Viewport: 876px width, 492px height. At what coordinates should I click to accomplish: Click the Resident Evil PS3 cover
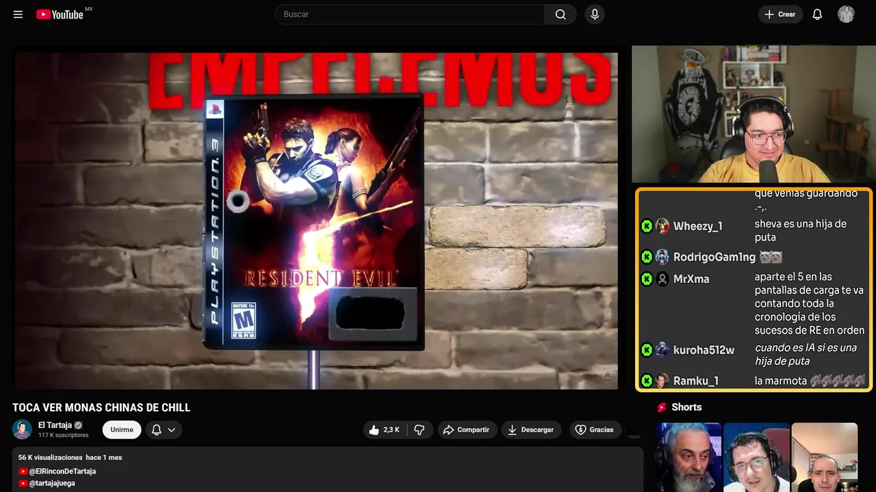coord(314,223)
